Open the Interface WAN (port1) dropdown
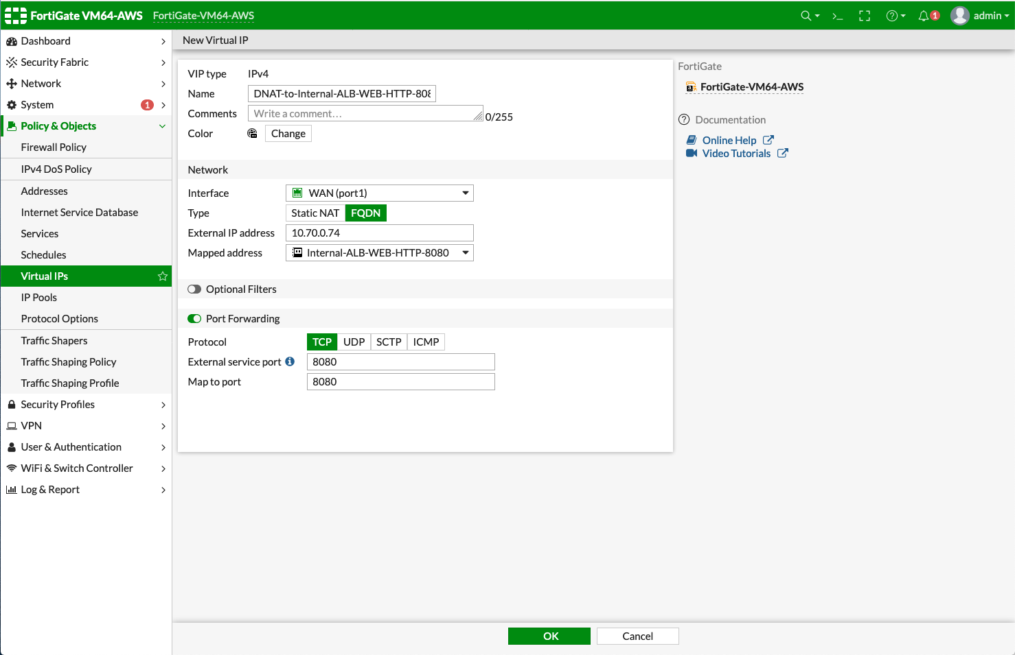 tap(379, 193)
